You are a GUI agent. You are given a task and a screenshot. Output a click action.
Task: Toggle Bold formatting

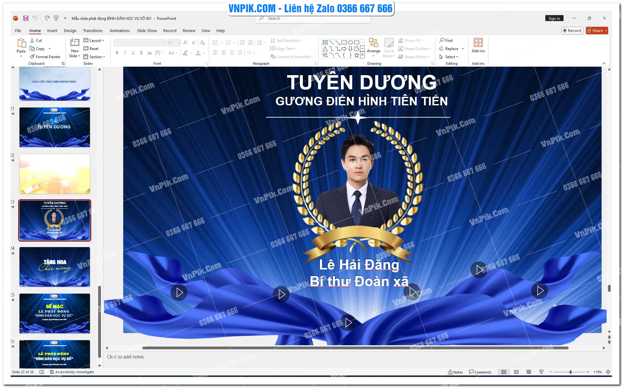pos(117,53)
